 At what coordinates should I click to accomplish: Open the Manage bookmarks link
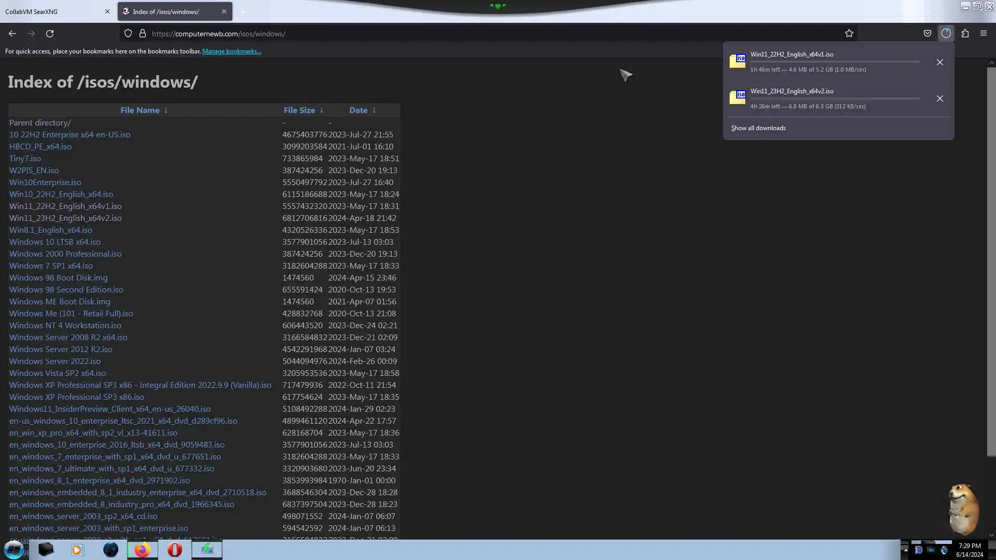231,51
